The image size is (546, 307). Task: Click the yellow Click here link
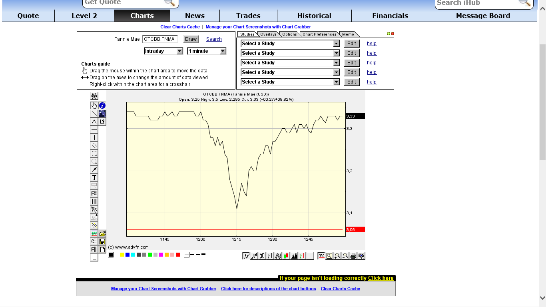[x=381, y=278]
